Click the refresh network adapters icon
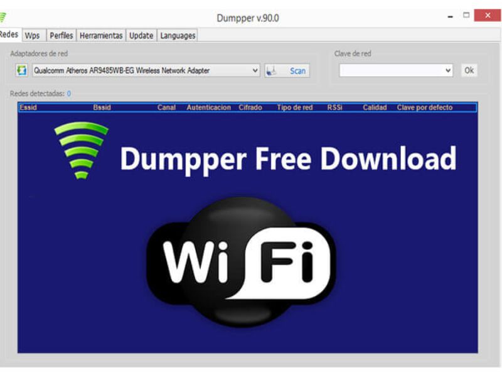 point(22,70)
